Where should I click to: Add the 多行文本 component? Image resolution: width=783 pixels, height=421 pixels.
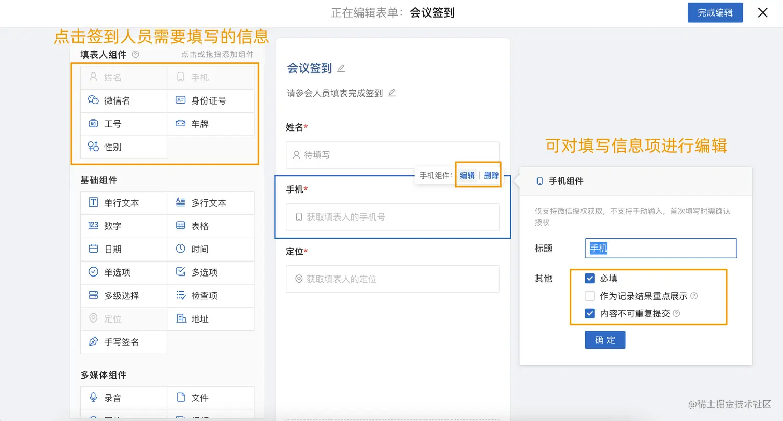[211, 202]
